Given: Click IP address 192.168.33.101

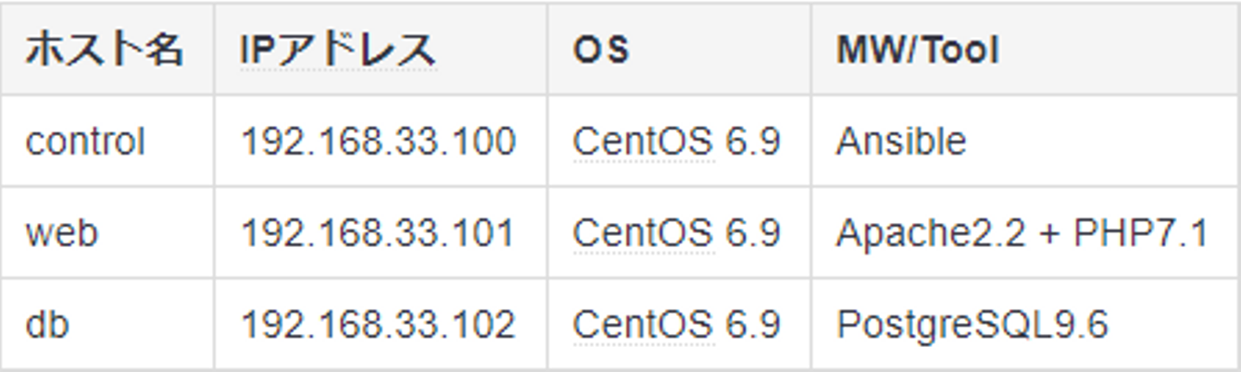Looking at the screenshot, I should [x=378, y=232].
